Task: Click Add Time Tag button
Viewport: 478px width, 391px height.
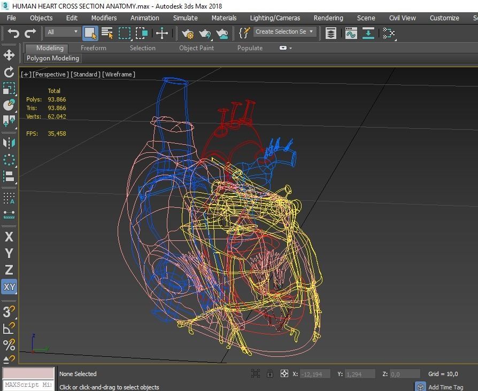Action: pyautogui.click(x=445, y=387)
